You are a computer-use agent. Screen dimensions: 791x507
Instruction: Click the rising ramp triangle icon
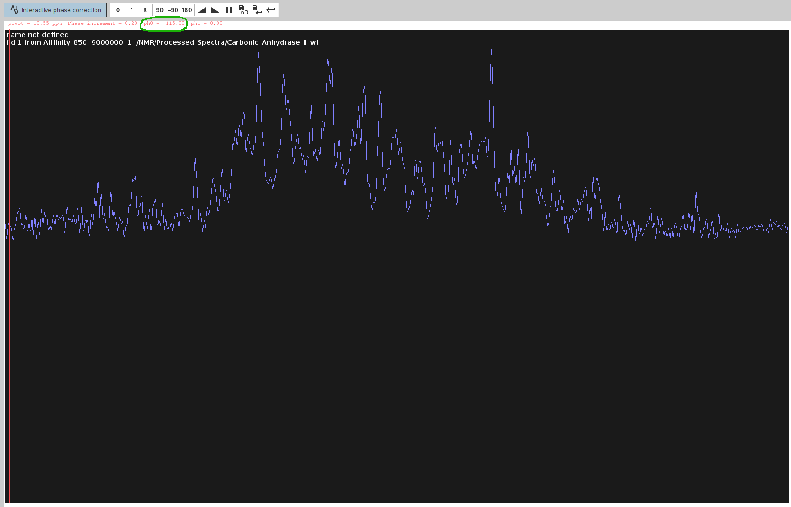click(202, 10)
